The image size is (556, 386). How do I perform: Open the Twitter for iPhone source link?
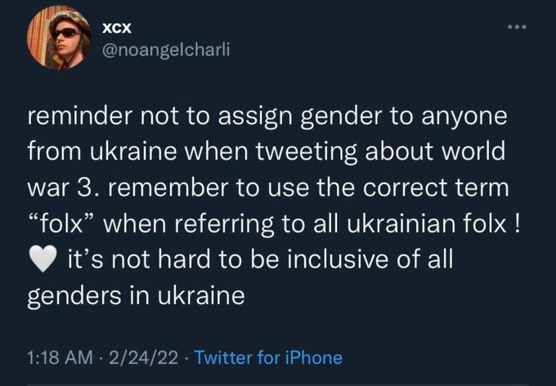click(270, 357)
